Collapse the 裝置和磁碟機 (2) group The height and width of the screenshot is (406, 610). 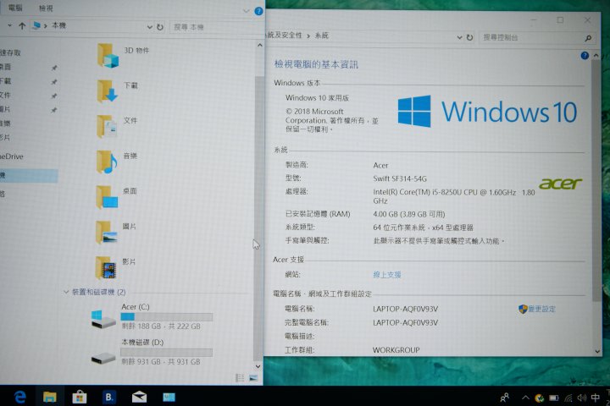pos(66,292)
